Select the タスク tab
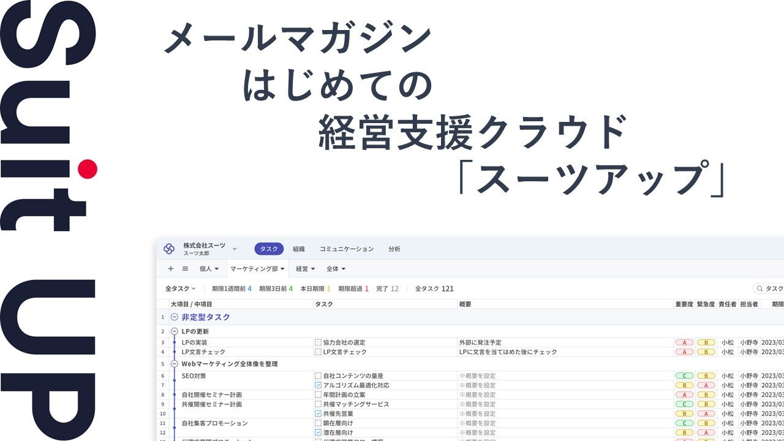784x441 pixels. (x=269, y=249)
